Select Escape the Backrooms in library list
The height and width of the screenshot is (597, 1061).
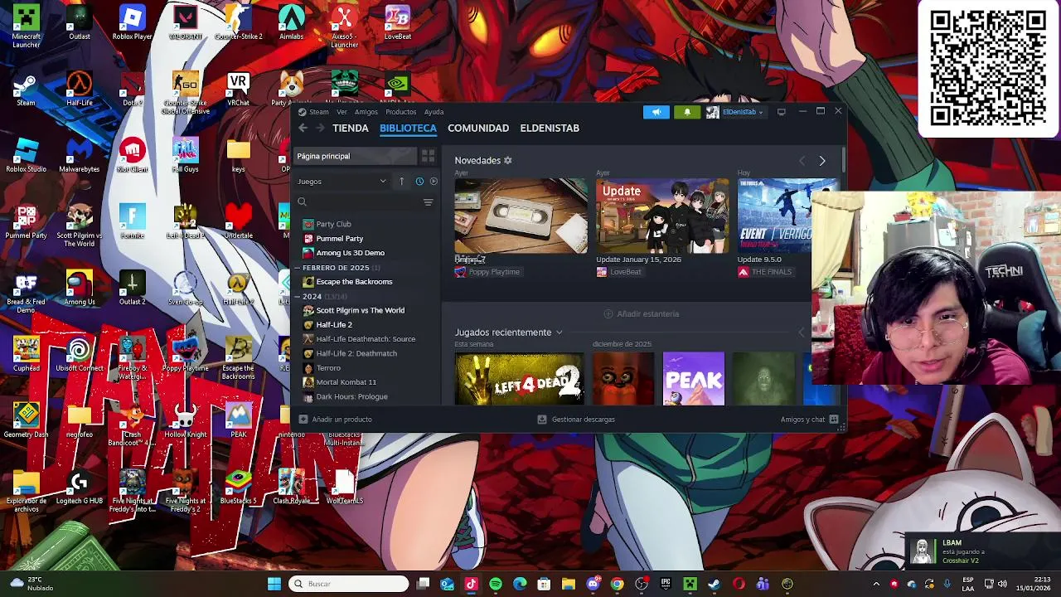354,282
